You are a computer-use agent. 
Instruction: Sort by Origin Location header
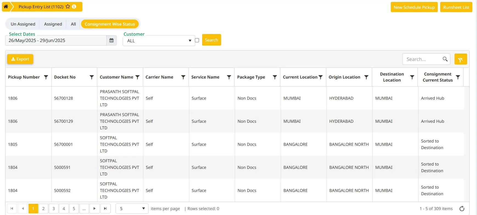[344, 77]
